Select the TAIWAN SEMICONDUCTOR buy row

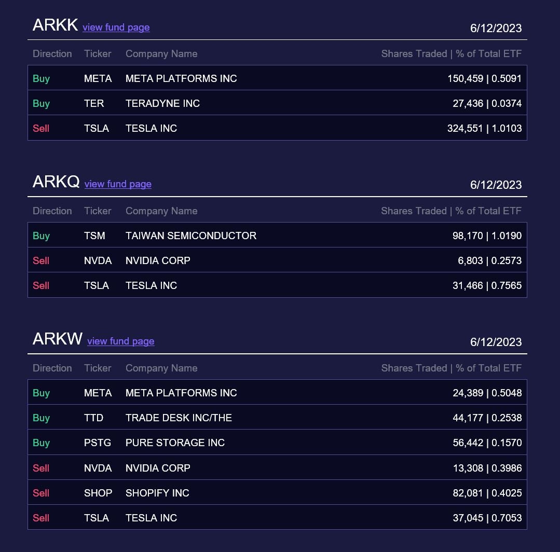pos(277,236)
